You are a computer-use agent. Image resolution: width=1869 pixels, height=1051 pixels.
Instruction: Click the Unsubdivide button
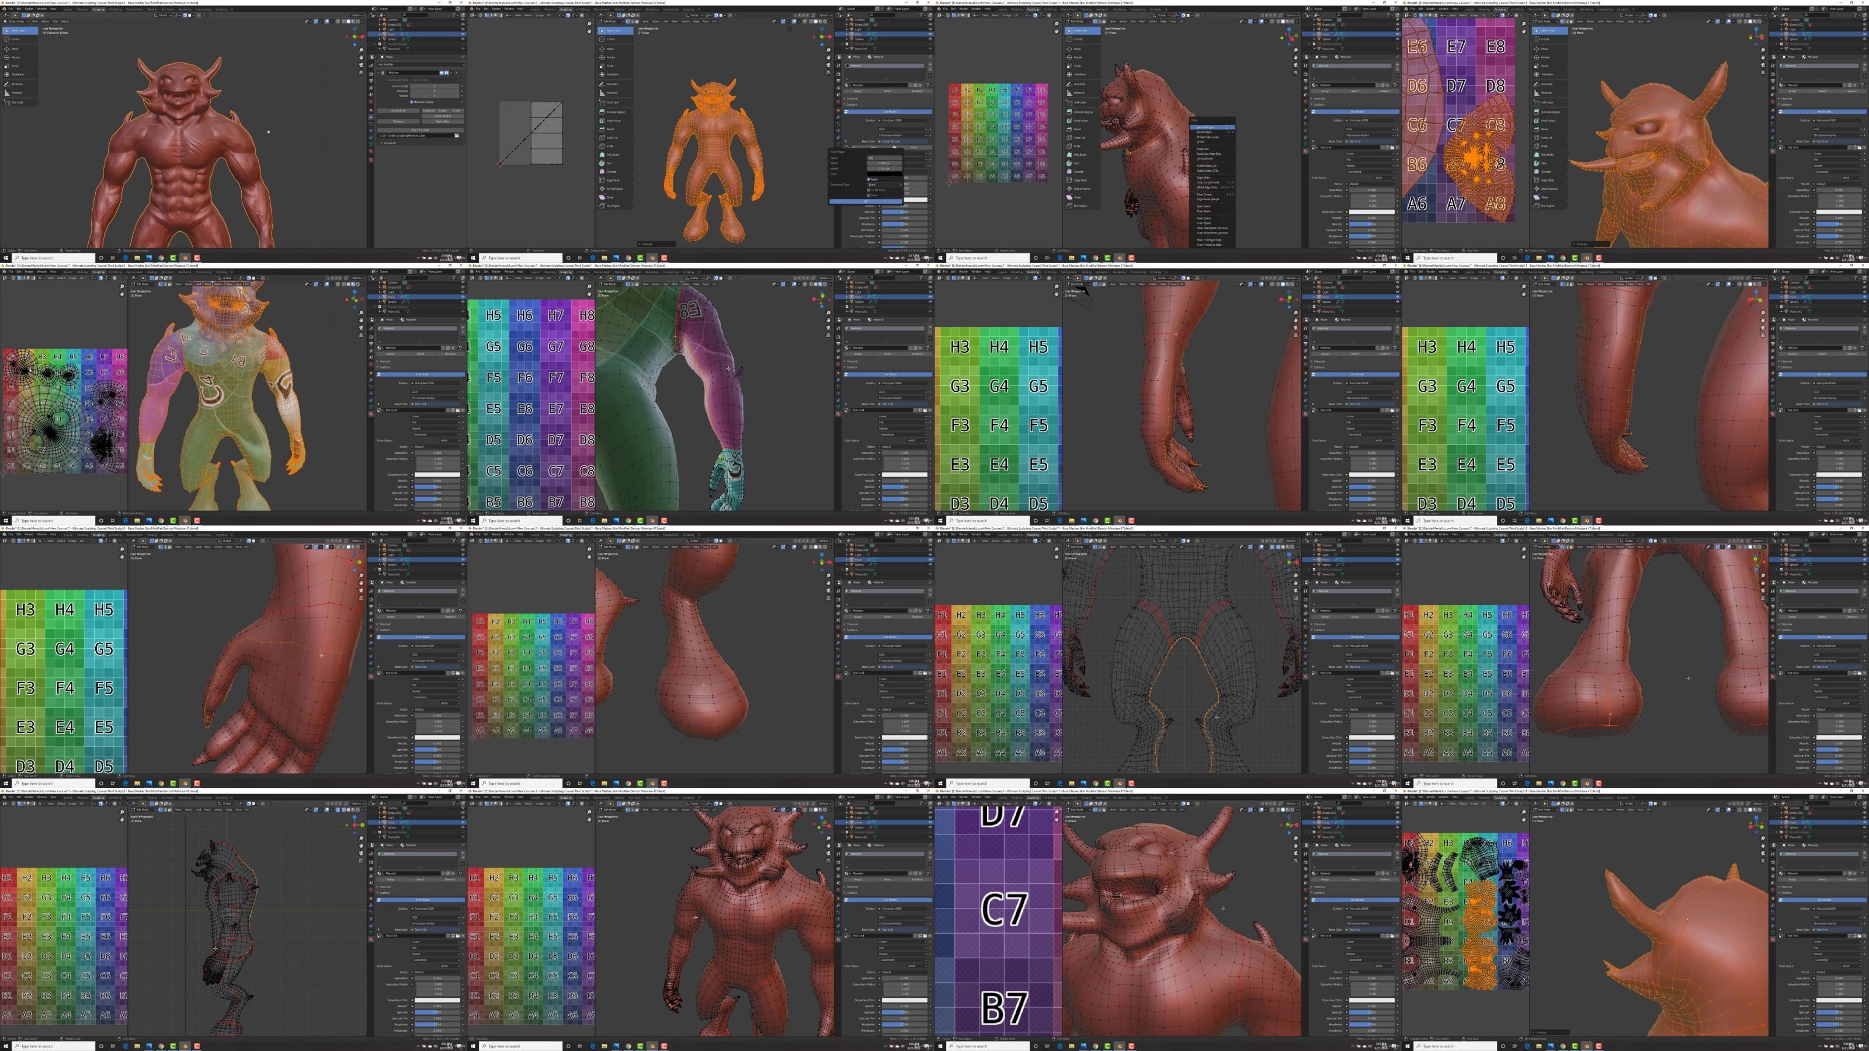click(x=399, y=111)
